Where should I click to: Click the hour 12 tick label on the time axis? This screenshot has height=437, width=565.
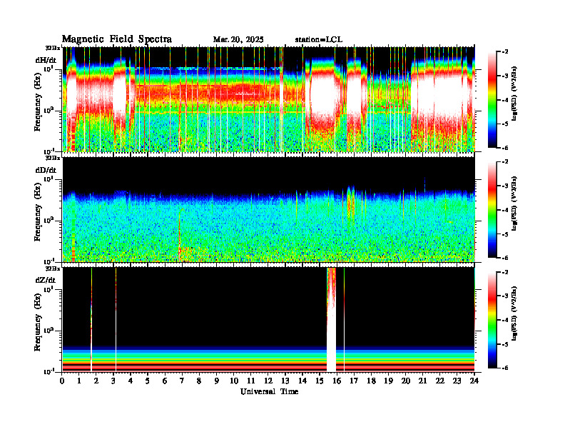[x=268, y=381]
